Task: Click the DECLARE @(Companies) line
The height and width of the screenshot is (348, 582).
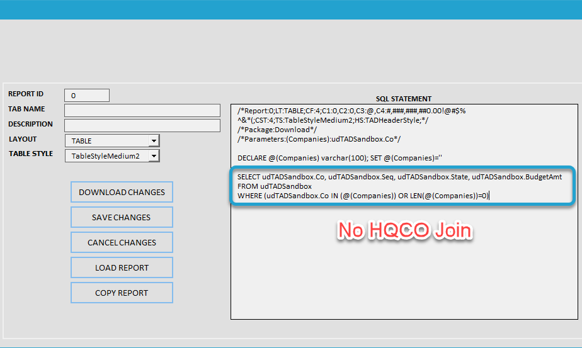Action: pyautogui.click(x=339, y=158)
